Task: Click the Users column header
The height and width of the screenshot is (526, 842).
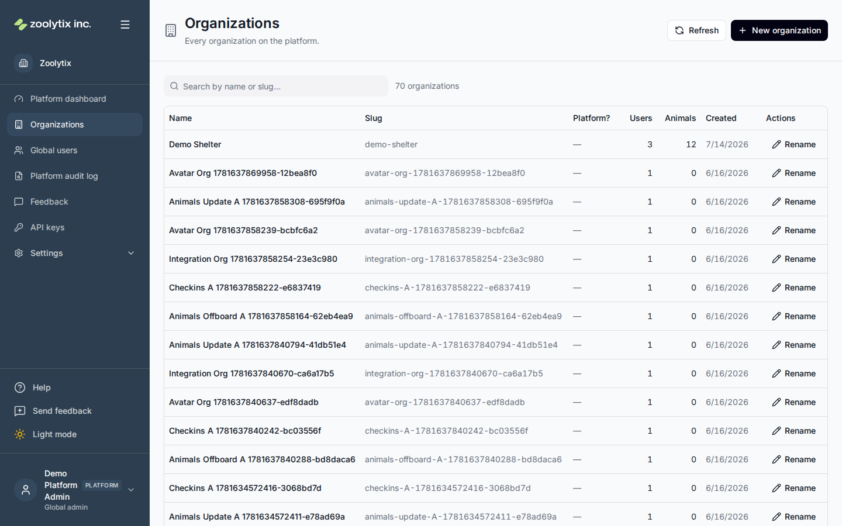Action: [641, 118]
